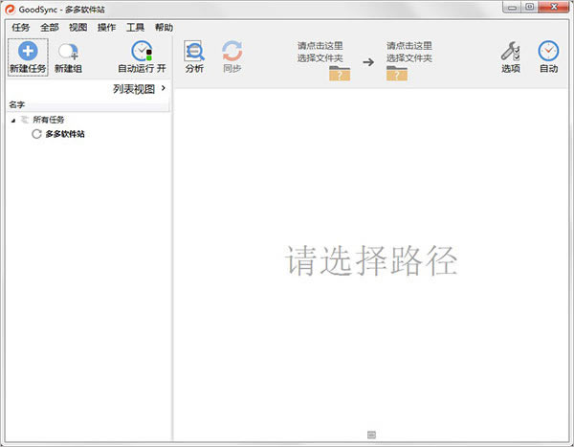574x447 pixels.
Task: Collapse the 所有任务 tree node
Action: [13, 120]
